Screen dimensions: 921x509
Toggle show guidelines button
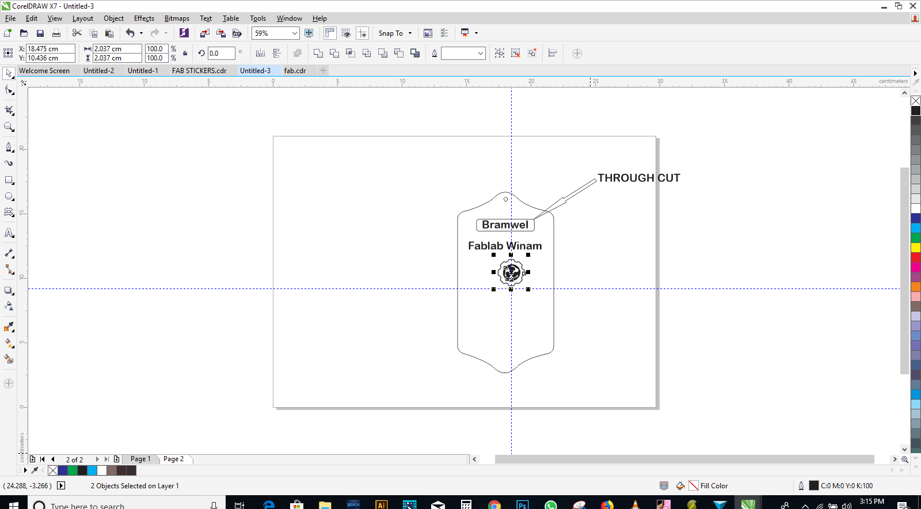[x=362, y=33]
